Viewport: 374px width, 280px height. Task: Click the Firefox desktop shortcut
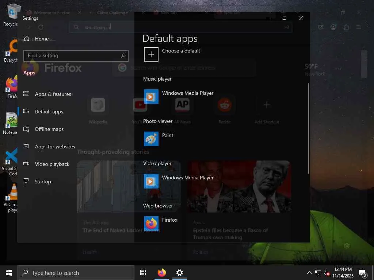[12, 87]
